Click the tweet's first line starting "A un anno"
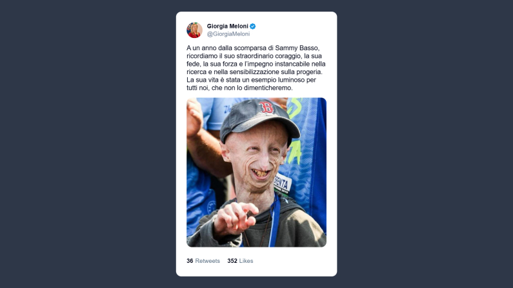This screenshot has height=288, width=513. point(253,48)
